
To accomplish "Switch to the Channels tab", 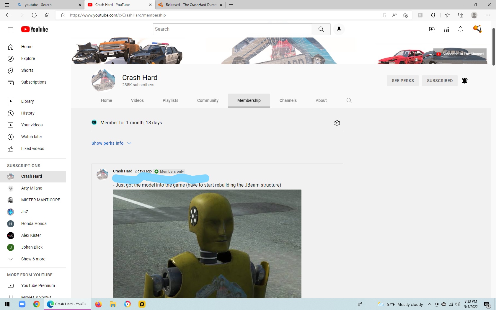I will pos(288,100).
